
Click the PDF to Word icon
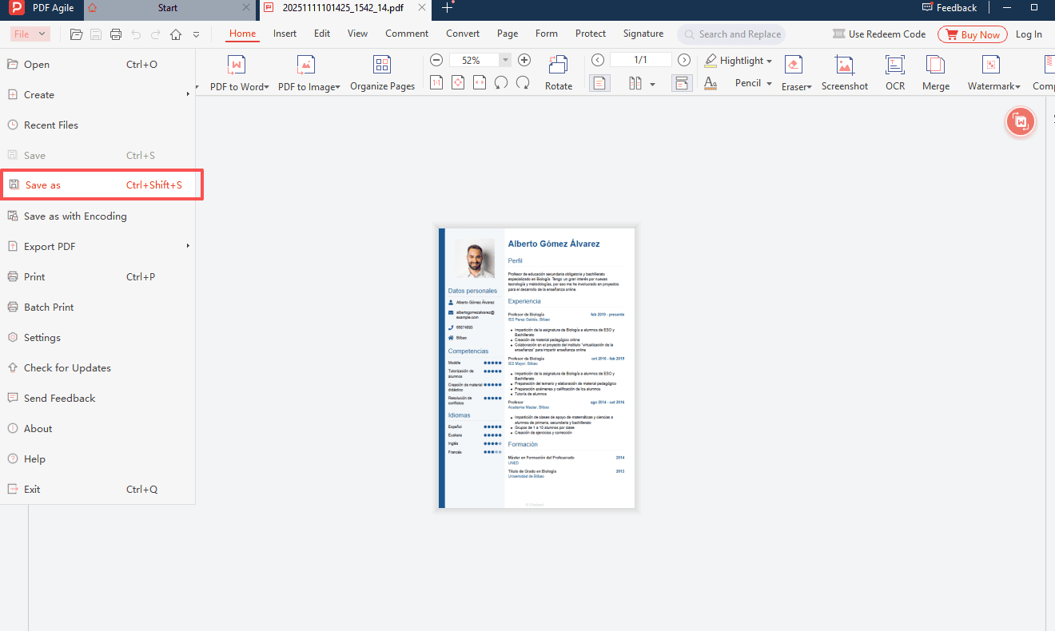click(x=237, y=70)
